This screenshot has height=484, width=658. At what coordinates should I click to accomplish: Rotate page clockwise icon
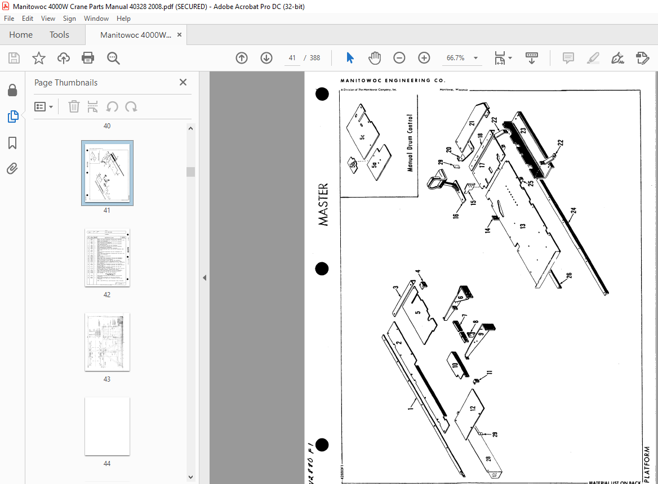pos(131,107)
